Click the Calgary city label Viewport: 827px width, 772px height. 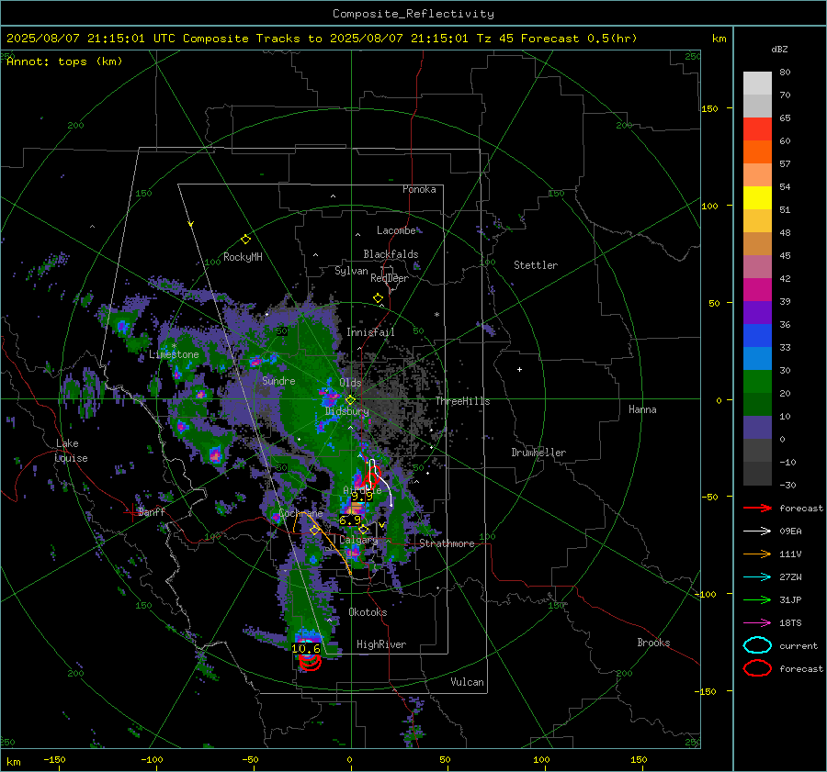tap(358, 540)
